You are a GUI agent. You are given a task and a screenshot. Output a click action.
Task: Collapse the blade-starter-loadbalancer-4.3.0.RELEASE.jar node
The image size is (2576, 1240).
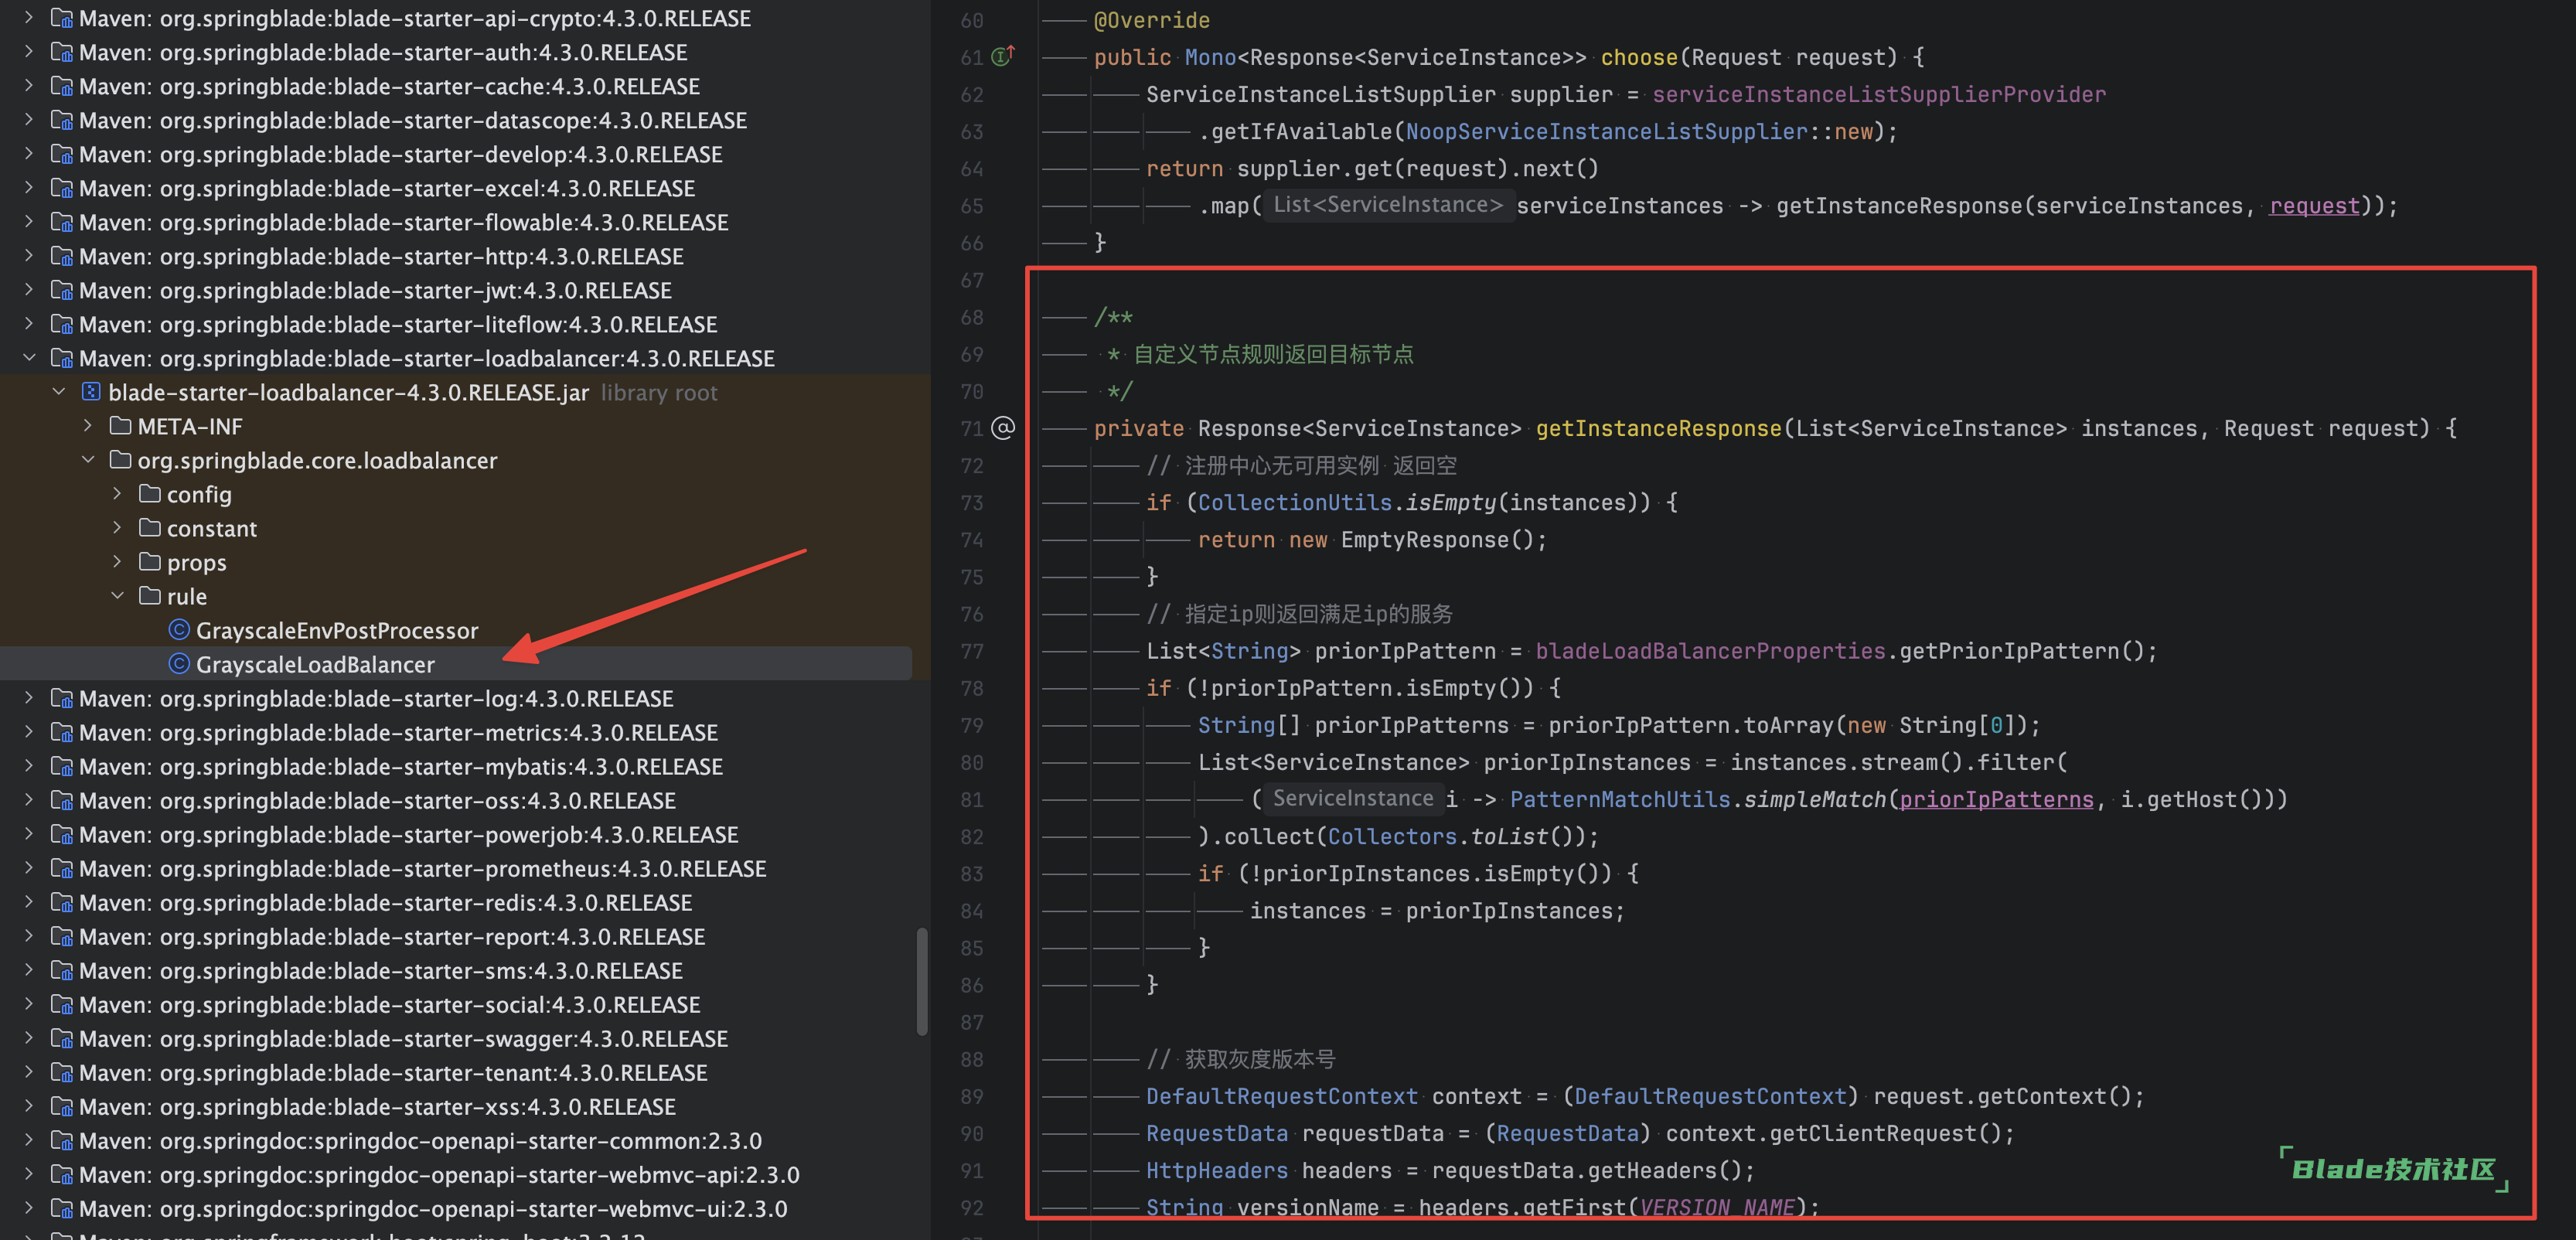59,391
